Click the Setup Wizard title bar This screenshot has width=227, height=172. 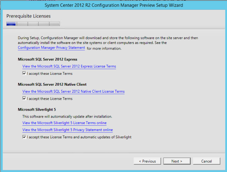(113, 6)
